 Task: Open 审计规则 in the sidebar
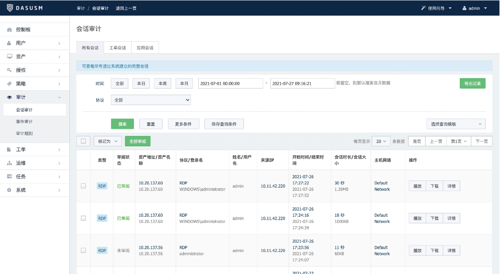(24, 133)
